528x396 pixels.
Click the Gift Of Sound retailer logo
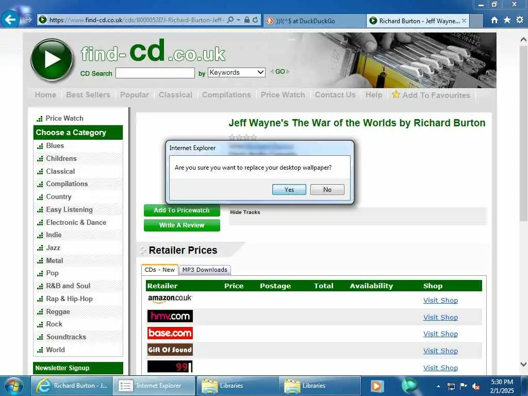170,350
